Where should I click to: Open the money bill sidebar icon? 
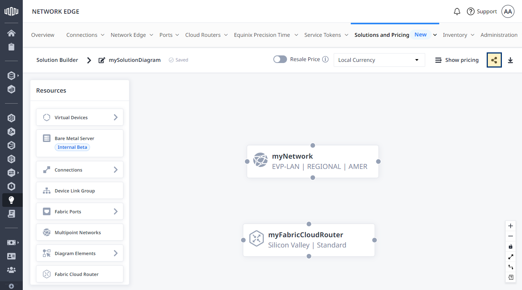[x=11, y=243]
